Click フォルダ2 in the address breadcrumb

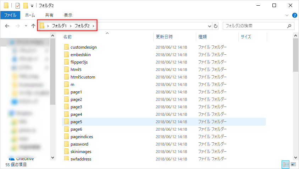click(82, 26)
